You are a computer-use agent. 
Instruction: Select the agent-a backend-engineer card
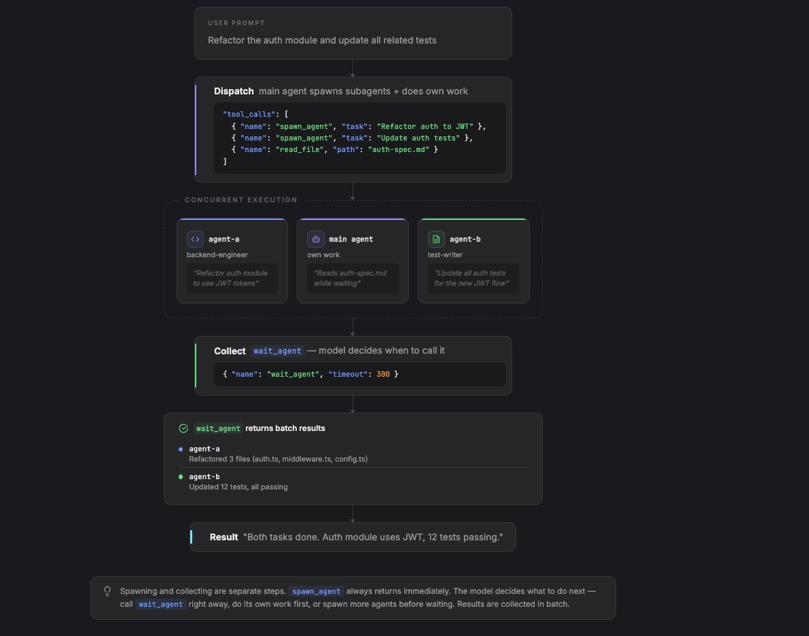coord(232,261)
